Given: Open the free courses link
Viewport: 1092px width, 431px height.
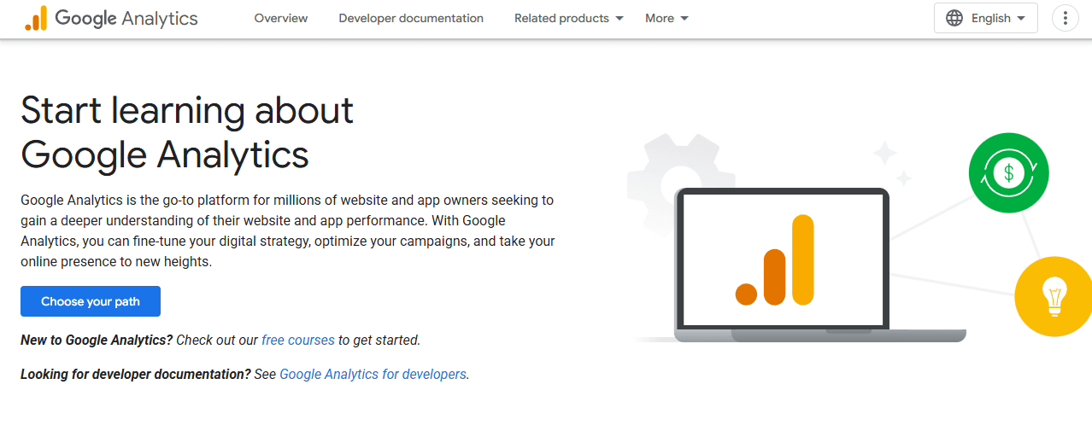Looking at the screenshot, I should point(298,340).
